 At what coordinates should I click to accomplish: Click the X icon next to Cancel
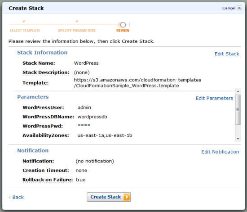pyautogui.click(x=239, y=8)
